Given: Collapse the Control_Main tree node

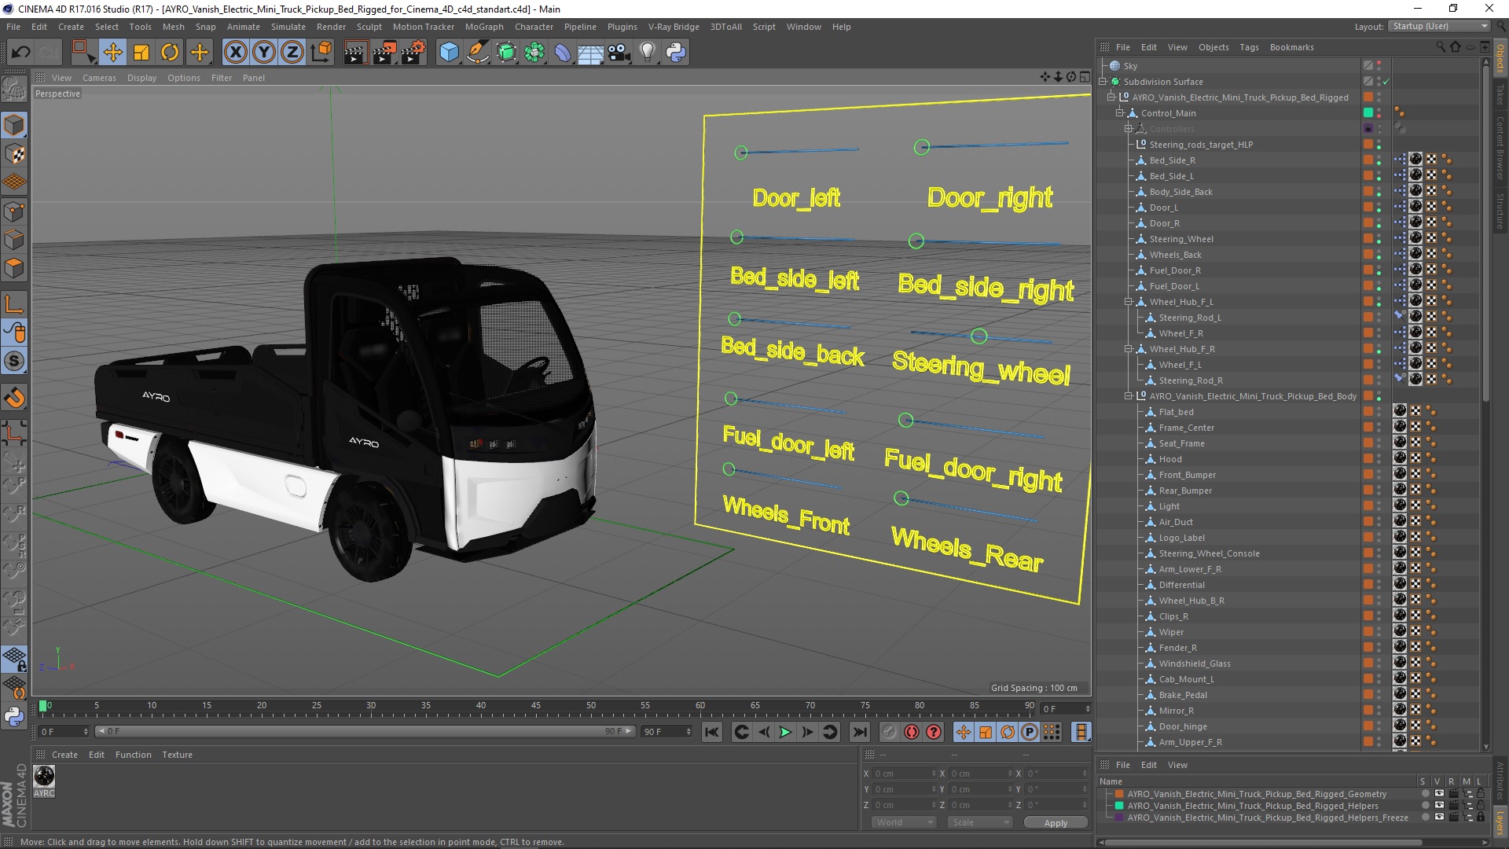Looking at the screenshot, I should (1120, 113).
